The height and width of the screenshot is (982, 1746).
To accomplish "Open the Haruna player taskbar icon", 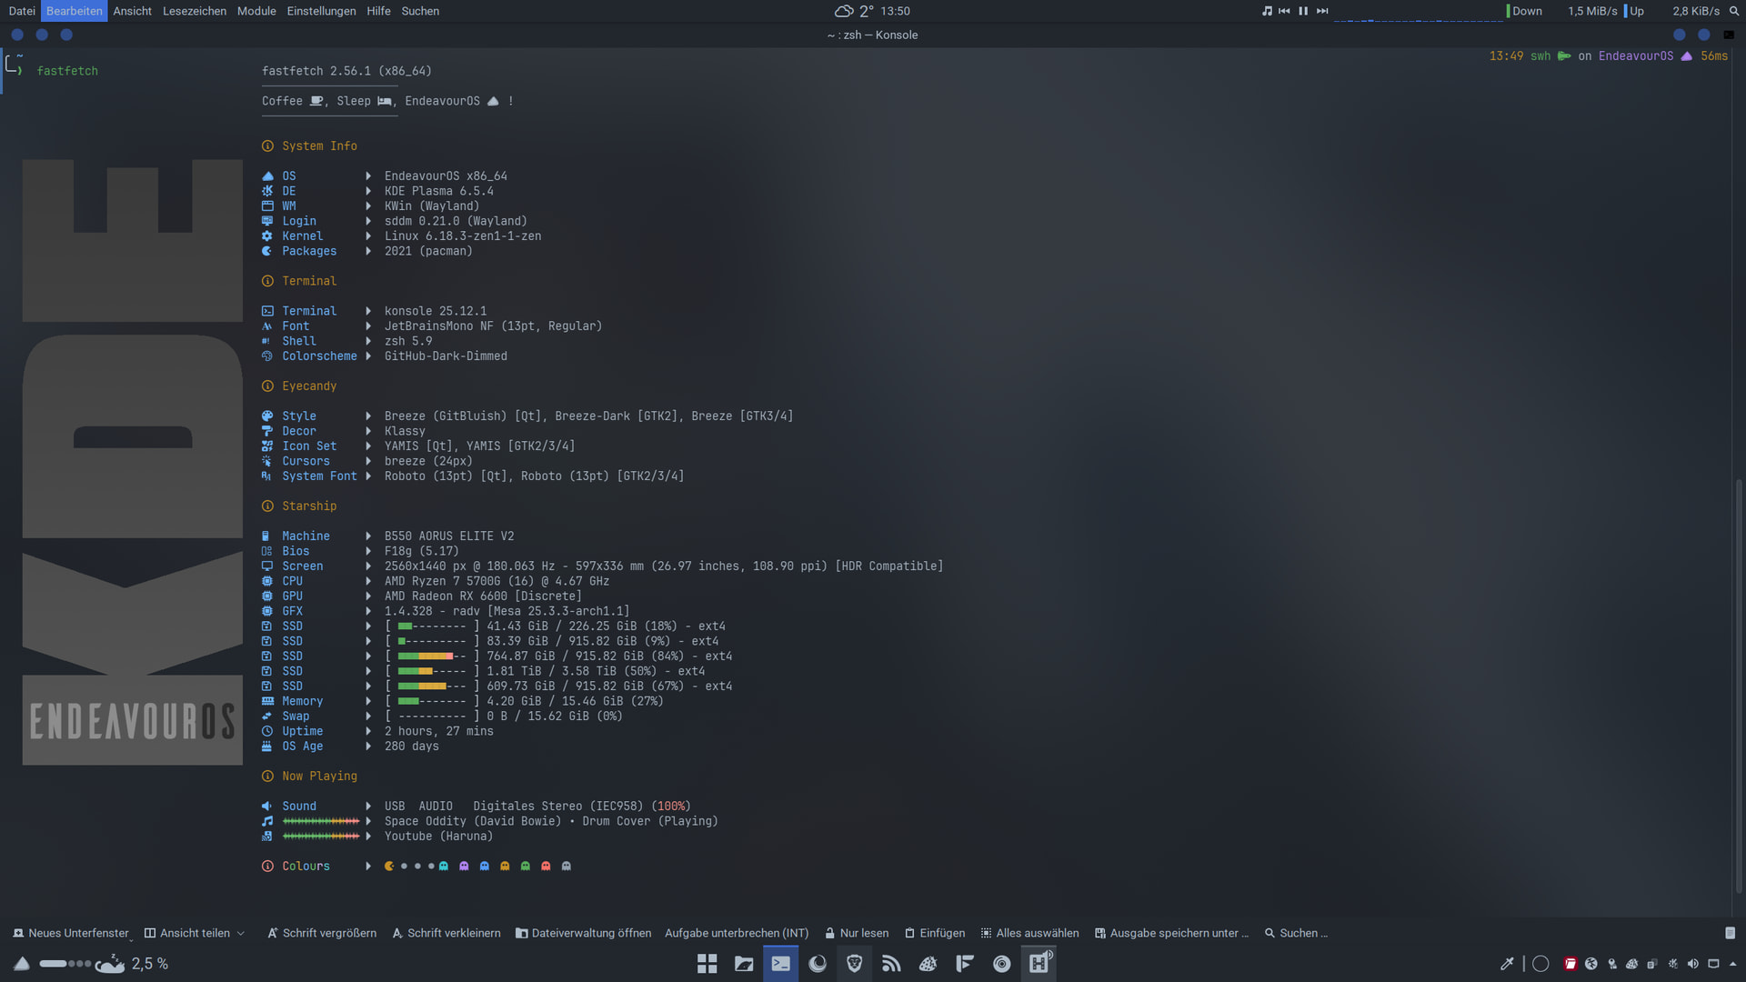I will pyautogui.click(x=1039, y=964).
